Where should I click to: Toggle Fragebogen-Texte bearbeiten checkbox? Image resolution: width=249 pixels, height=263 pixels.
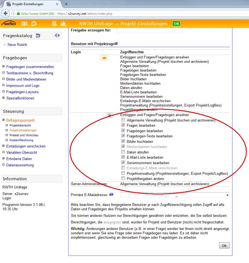point(123,136)
